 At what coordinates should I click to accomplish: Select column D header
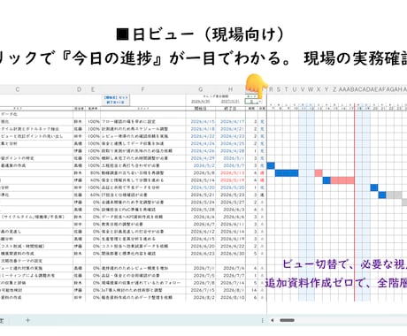click(79, 89)
